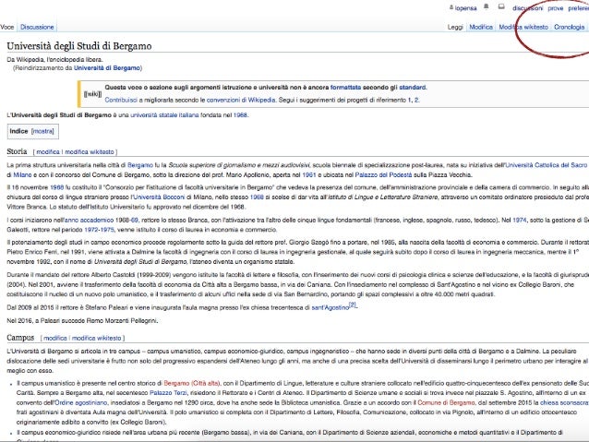The width and height of the screenshot is (589, 442).
Task: Open the notices tray icon
Action: pos(501,6)
